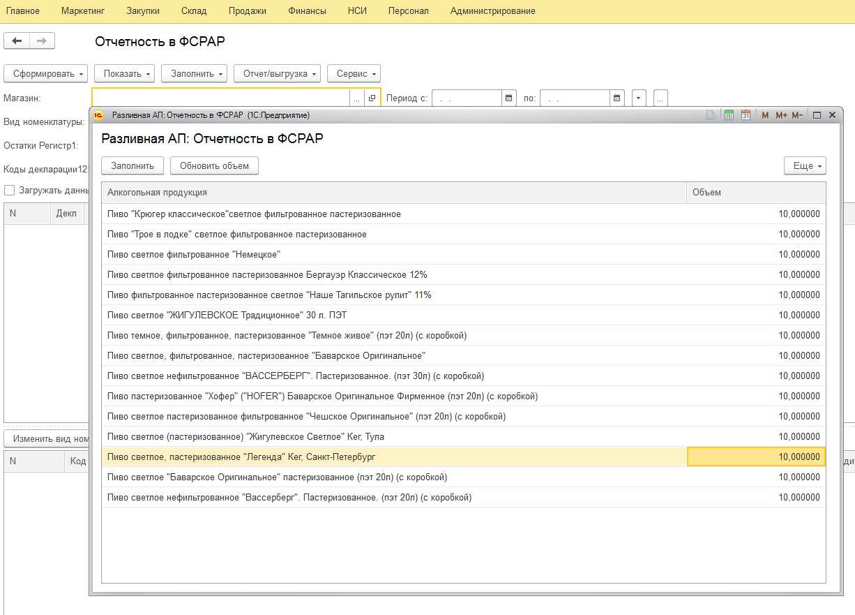This screenshot has width=855, height=615.
Task: Select the "Вассерберг" (пэт 20л) row
Action: [464, 498]
